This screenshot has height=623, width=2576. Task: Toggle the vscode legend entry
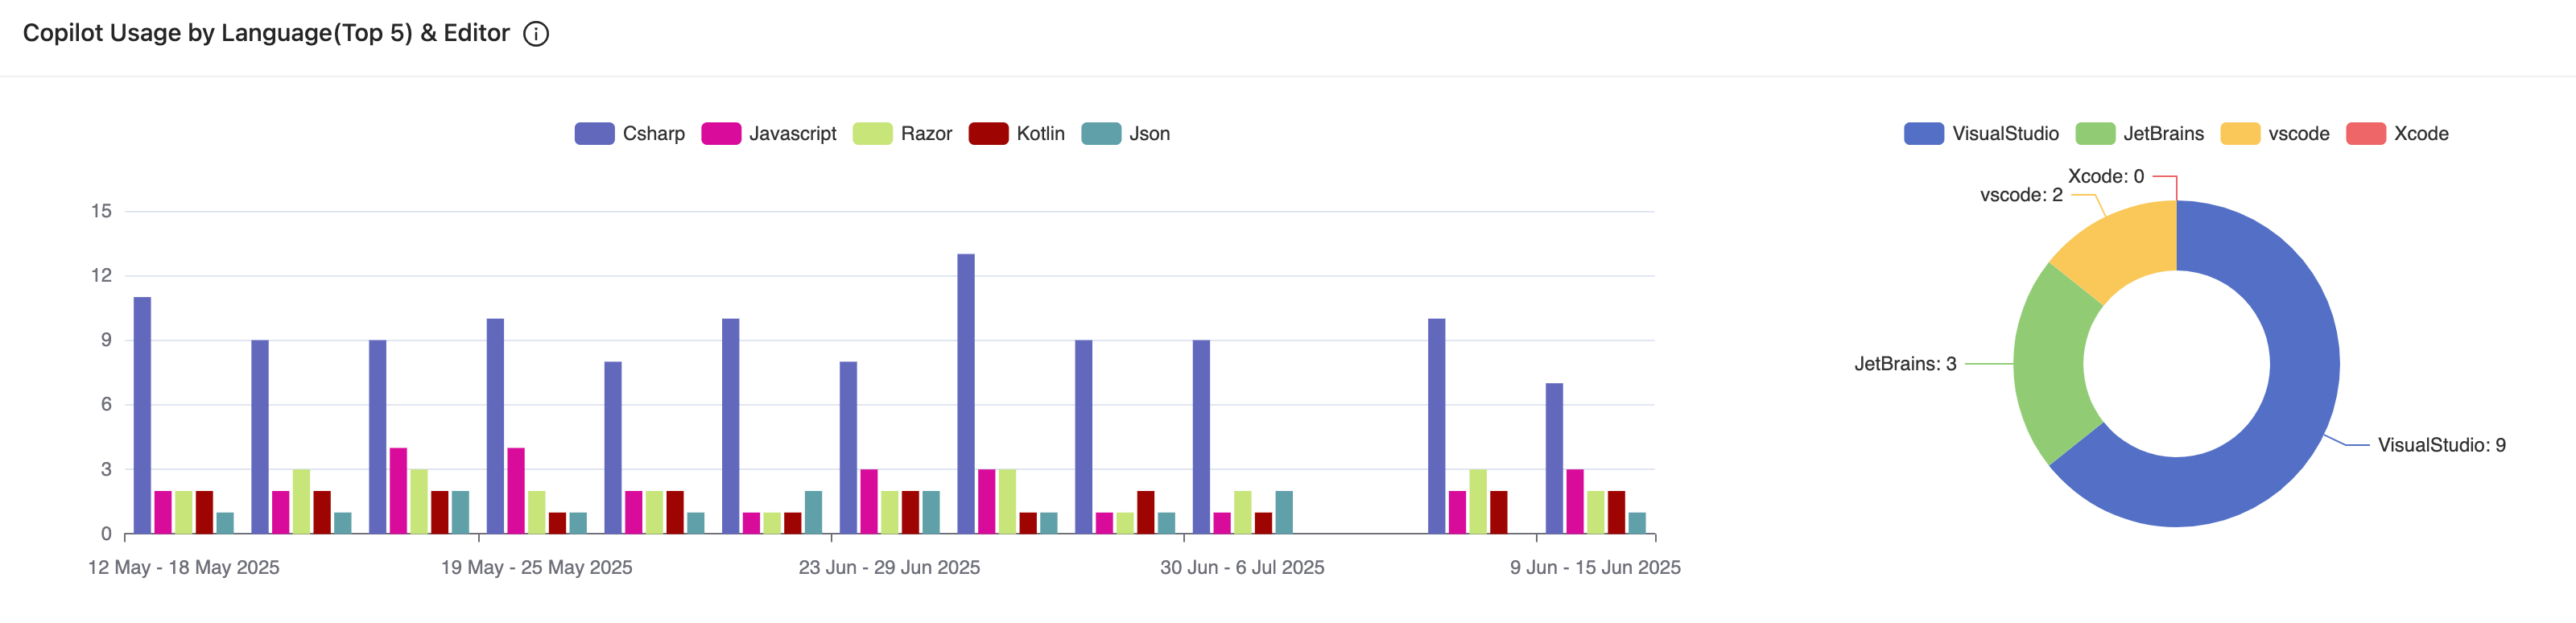[2275, 134]
